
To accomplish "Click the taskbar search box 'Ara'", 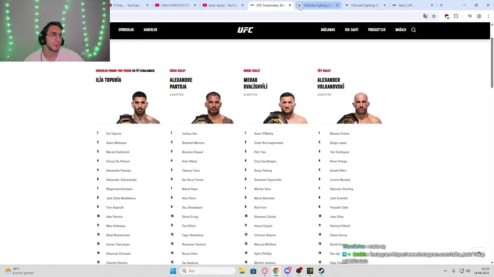I will pos(208,271).
